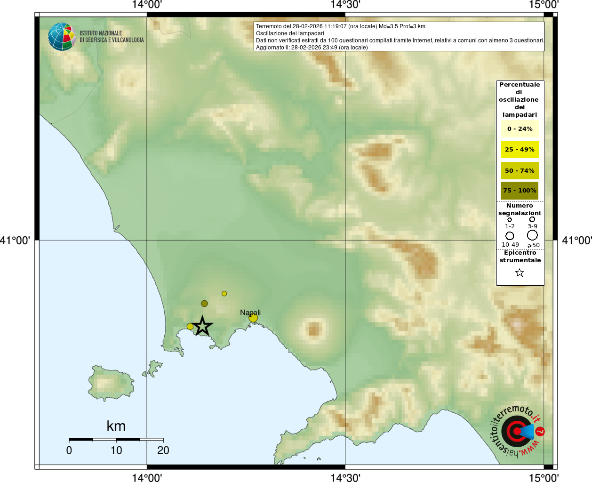Click the ≥50 reports legend circle

(532, 235)
